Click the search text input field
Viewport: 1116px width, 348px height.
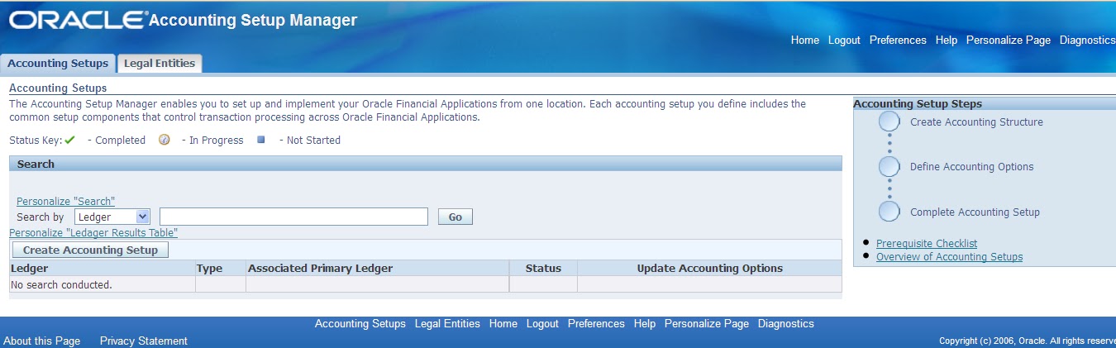tap(293, 217)
